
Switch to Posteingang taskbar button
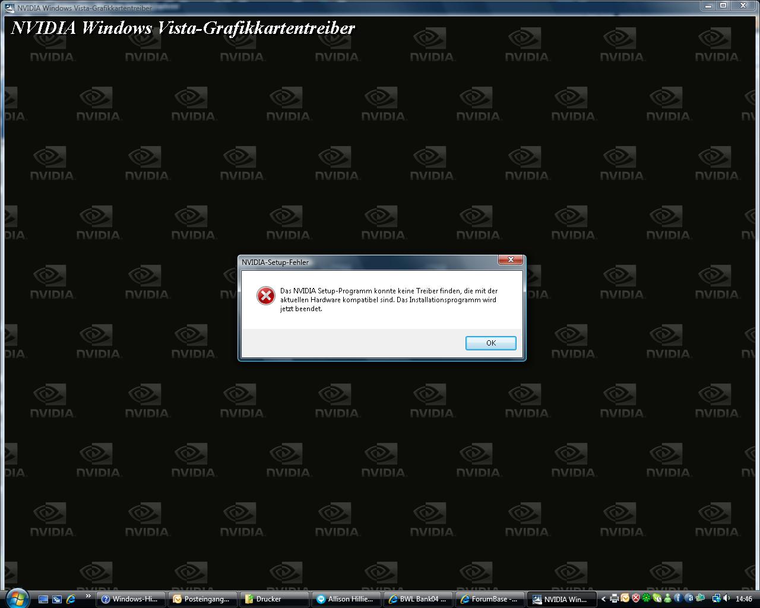202,599
